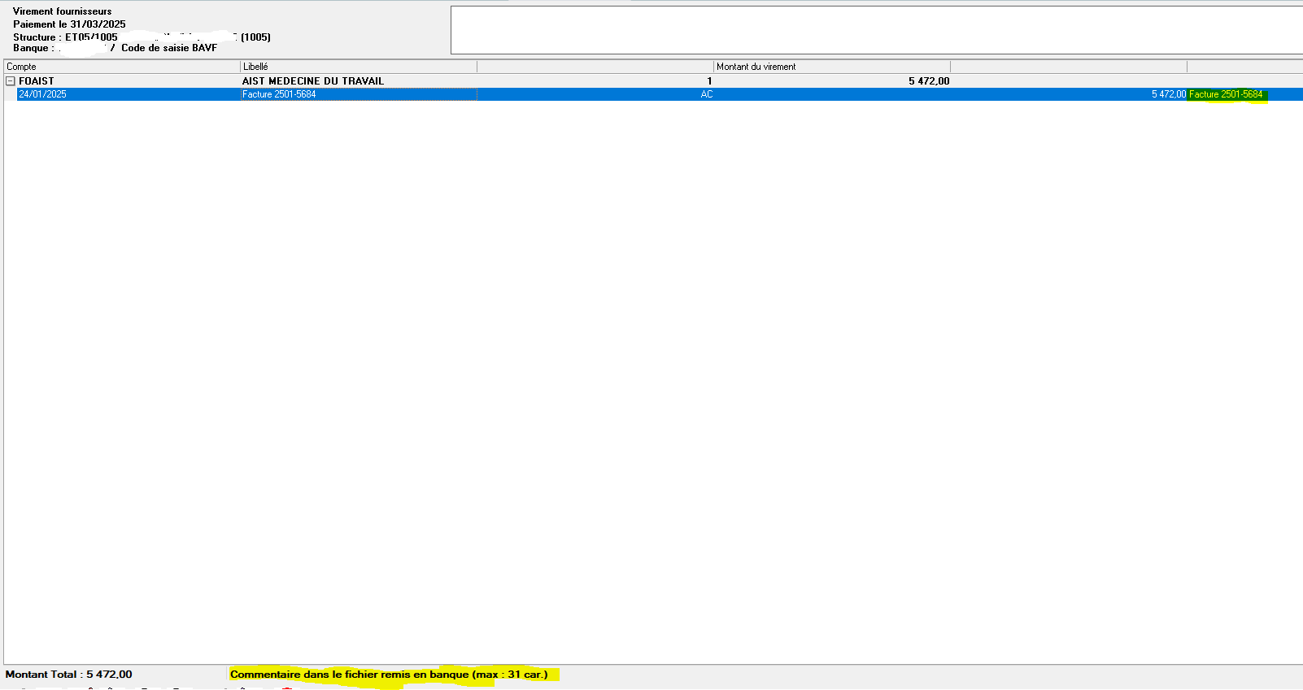Click inside the empty top text box

click(x=875, y=30)
